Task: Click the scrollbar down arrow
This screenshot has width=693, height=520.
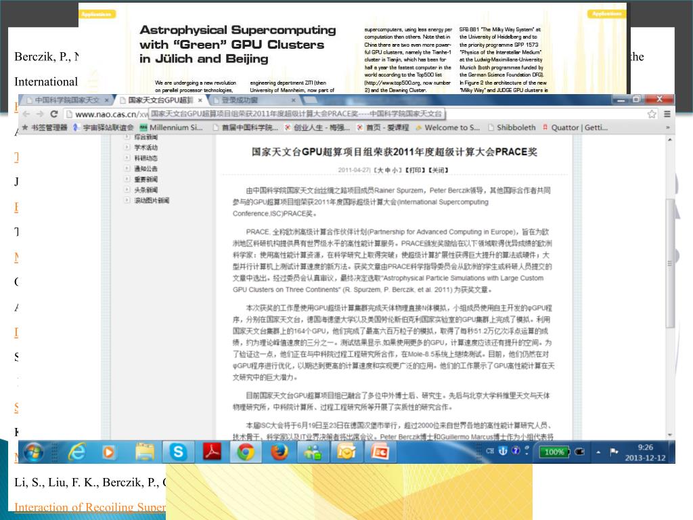Action: click(x=670, y=435)
